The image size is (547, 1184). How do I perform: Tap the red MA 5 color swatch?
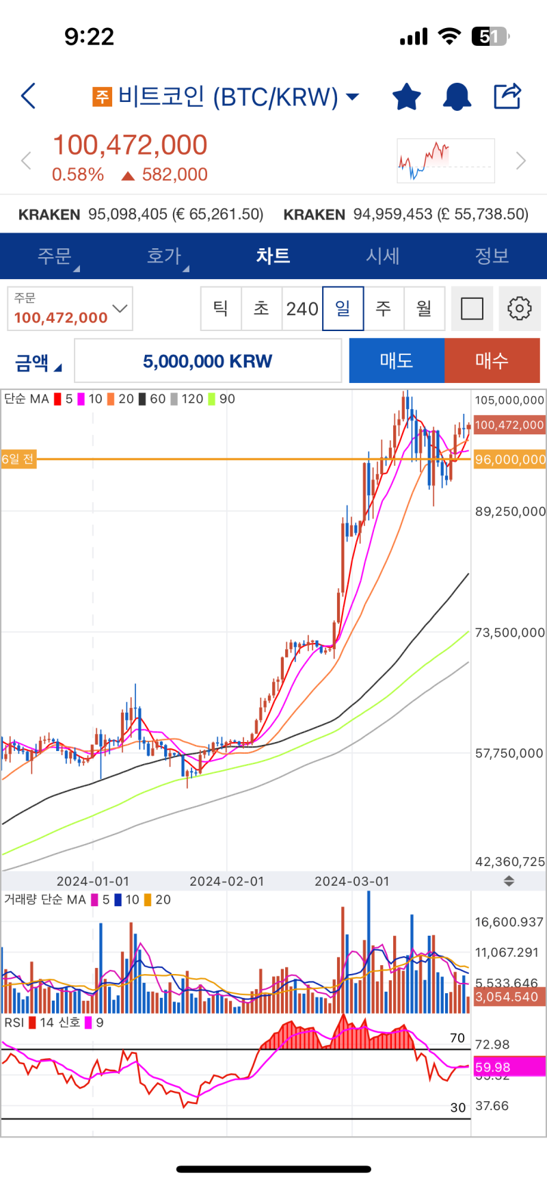[x=58, y=399]
